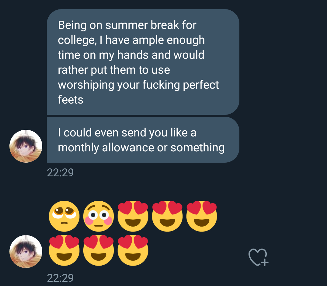327x286 pixels.
Task: Click last heart-eyes emoji in bottom row
Action: pos(133,251)
